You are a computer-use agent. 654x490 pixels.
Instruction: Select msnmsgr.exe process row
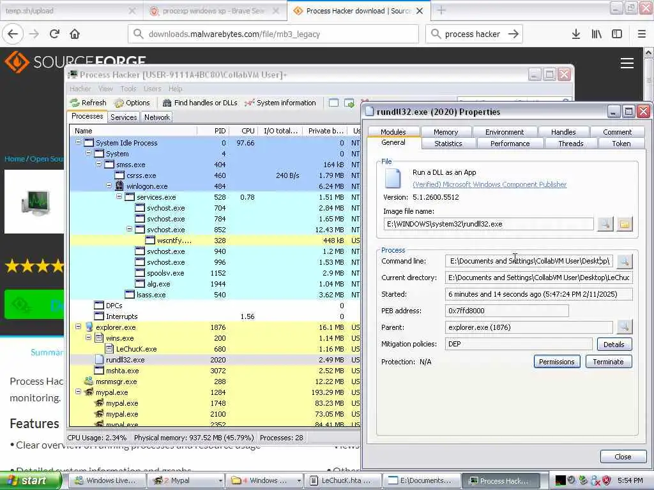[x=215, y=382]
